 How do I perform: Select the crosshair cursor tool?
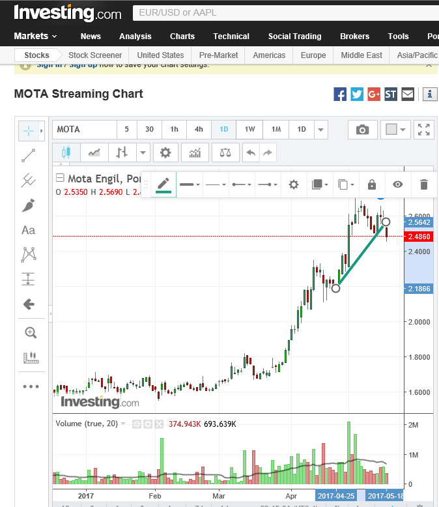coord(29,131)
